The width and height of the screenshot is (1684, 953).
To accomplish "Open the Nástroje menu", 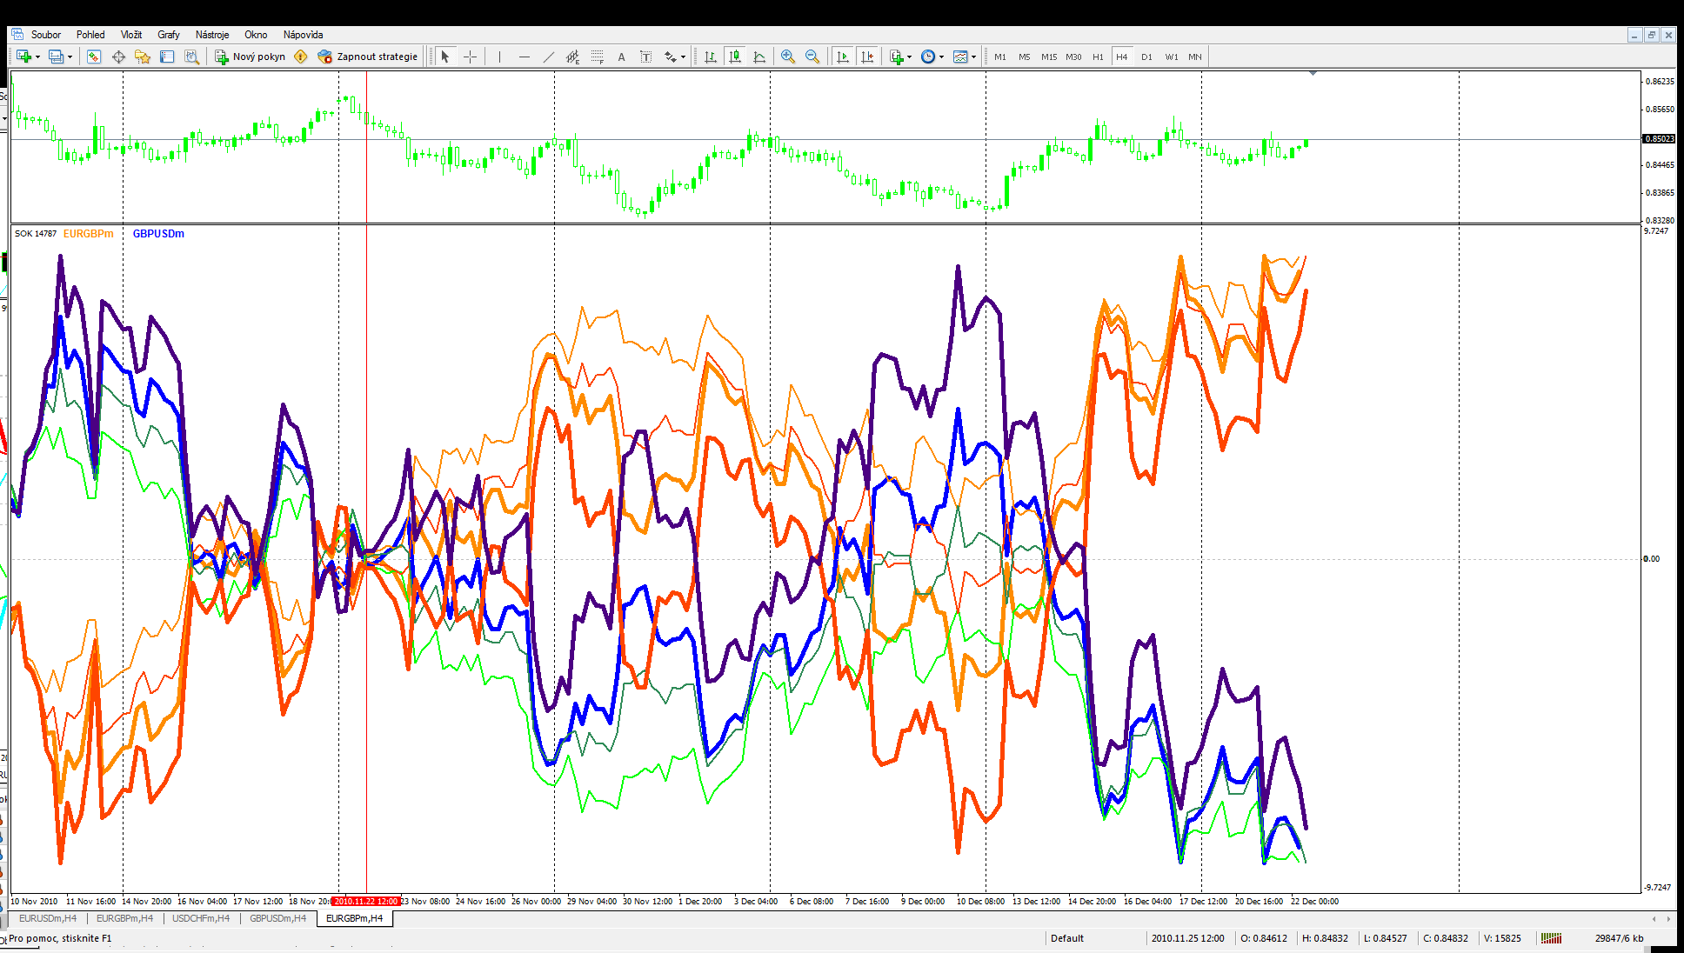I will 211,35.
